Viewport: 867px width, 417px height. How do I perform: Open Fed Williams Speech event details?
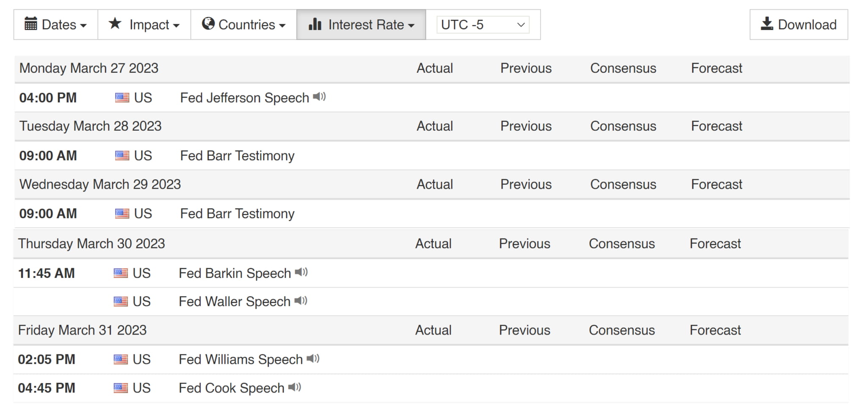point(240,359)
